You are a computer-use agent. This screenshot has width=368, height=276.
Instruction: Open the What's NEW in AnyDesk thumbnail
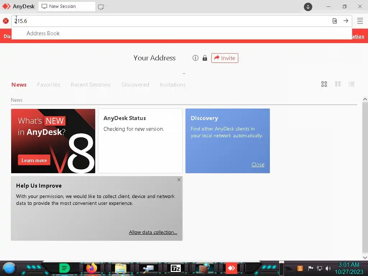point(53,141)
